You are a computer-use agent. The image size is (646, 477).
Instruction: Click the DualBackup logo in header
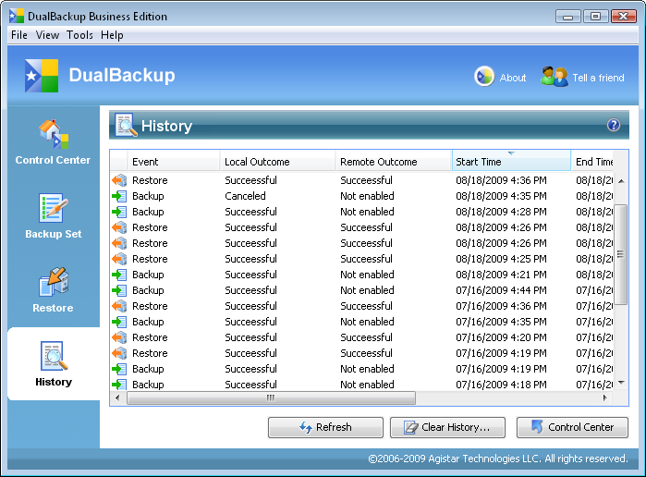42,76
